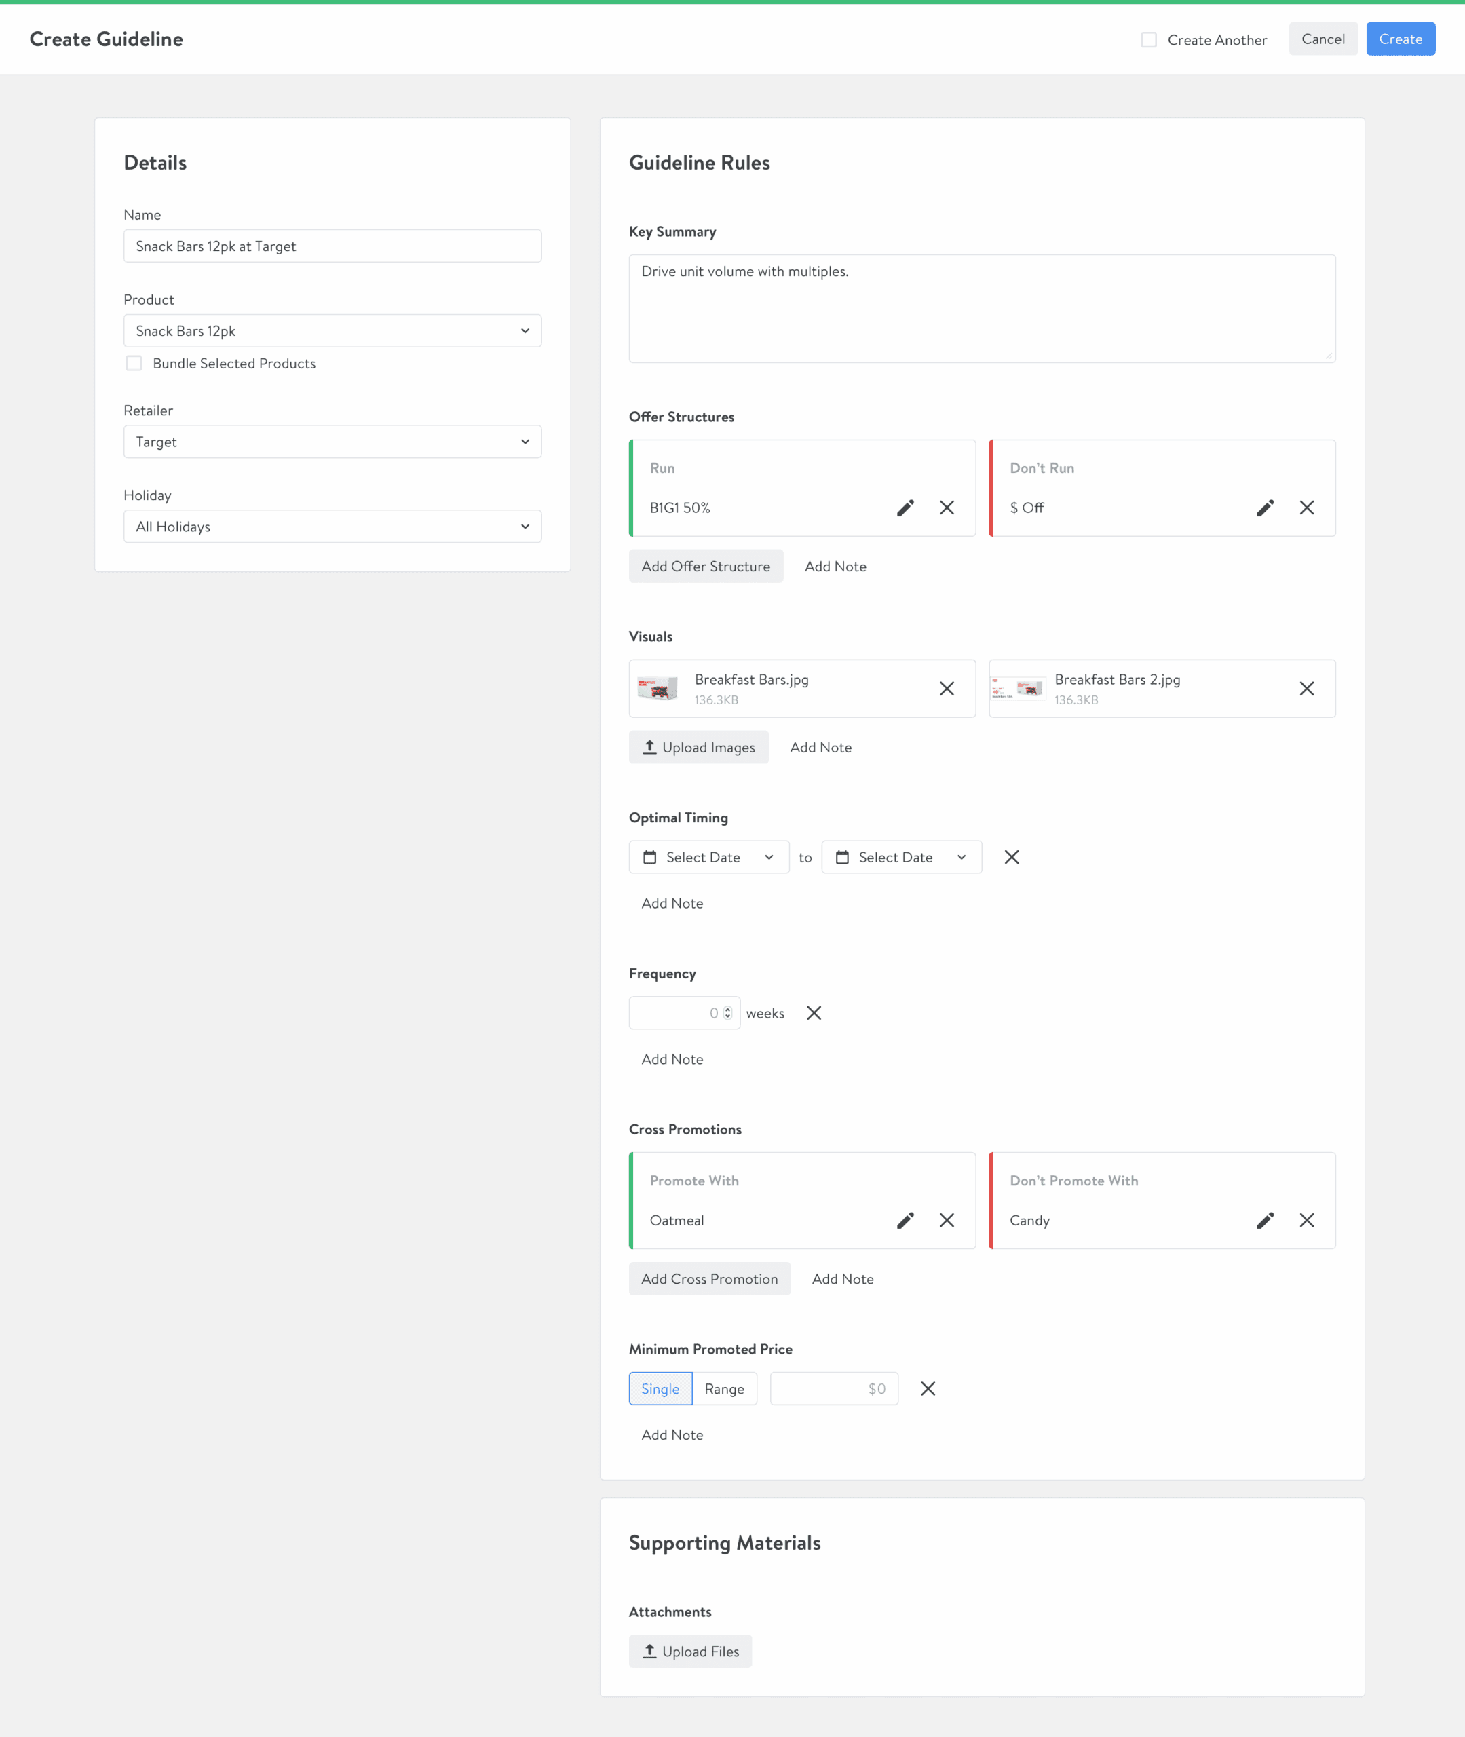Click into the Key Summary text area
The width and height of the screenshot is (1465, 1737).
point(982,309)
